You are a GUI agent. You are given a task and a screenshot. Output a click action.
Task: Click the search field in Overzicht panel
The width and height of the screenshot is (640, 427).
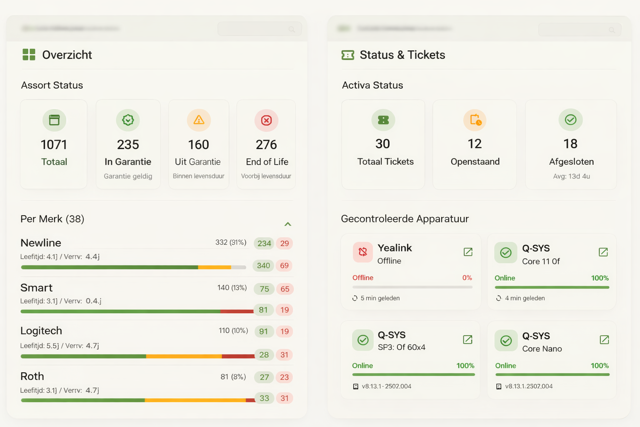(259, 29)
